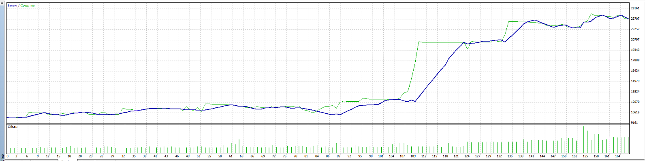Click the Объем volume pane label
The image size is (645, 161).
[x=13, y=127]
